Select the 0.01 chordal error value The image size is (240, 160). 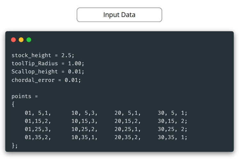tap(73, 80)
